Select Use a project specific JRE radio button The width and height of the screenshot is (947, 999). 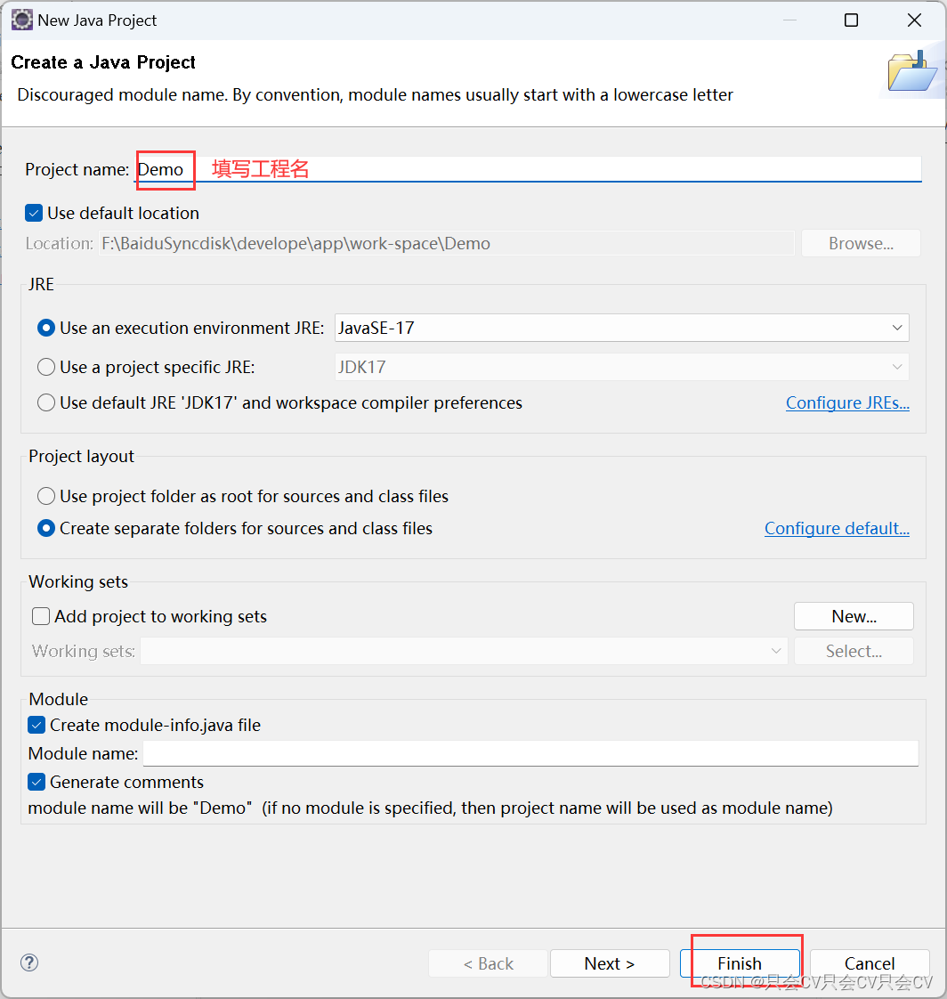[x=45, y=366]
